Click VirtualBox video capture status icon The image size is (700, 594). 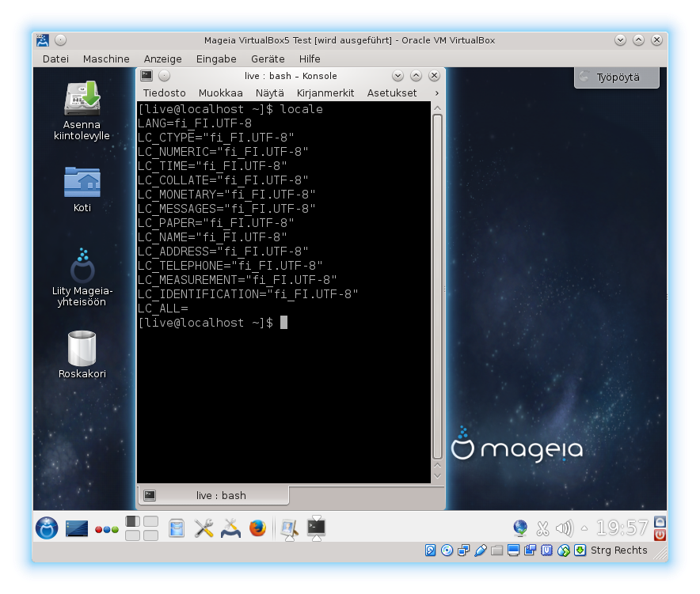click(531, 550)
